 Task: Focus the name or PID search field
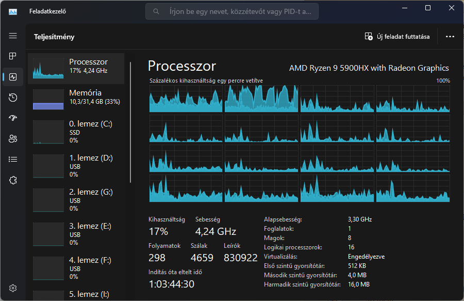(231, 11)
